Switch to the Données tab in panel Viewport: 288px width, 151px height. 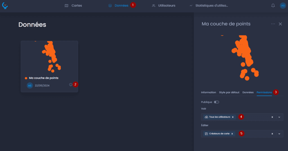coord(248,93)
